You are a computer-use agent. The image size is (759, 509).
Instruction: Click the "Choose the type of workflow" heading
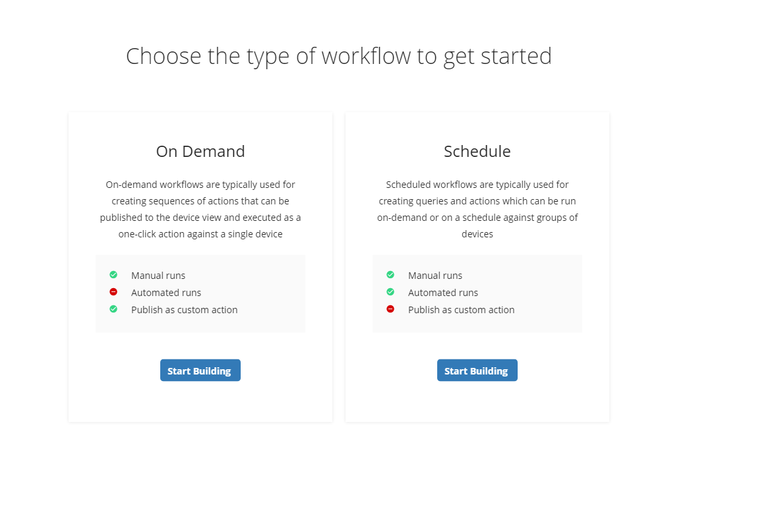tap(338, 56)
